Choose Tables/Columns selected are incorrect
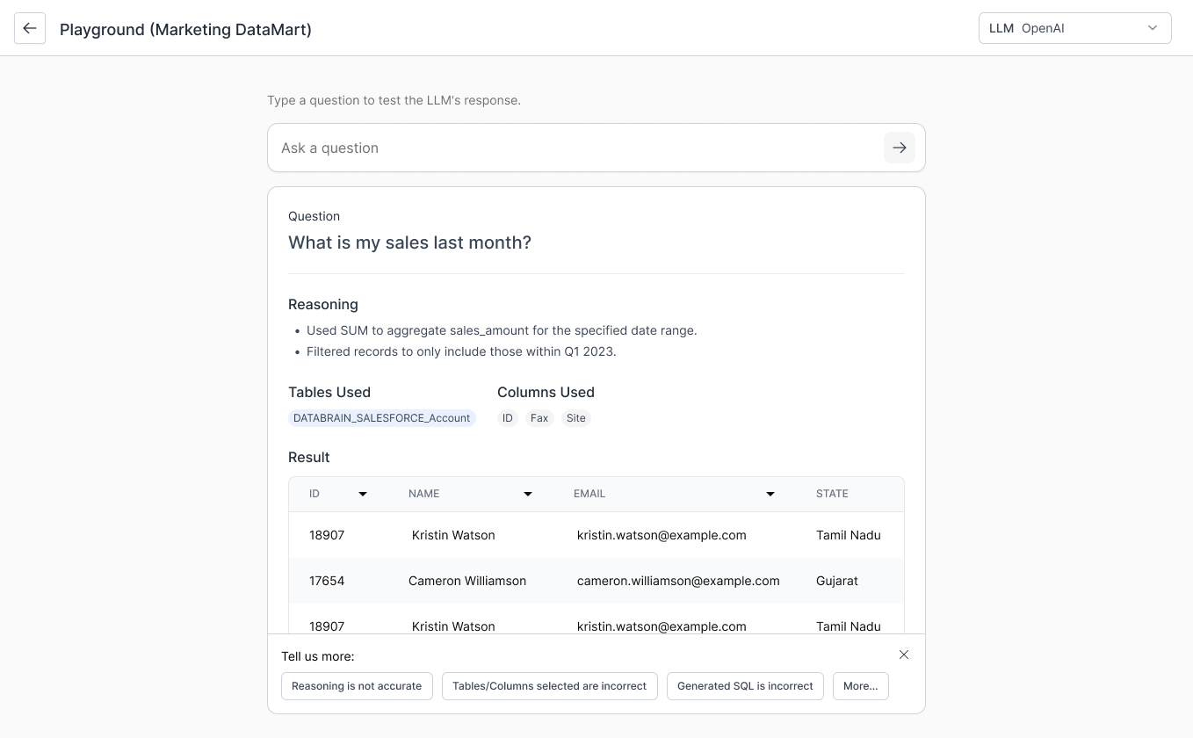1193x738 pixels. [549, 686]
